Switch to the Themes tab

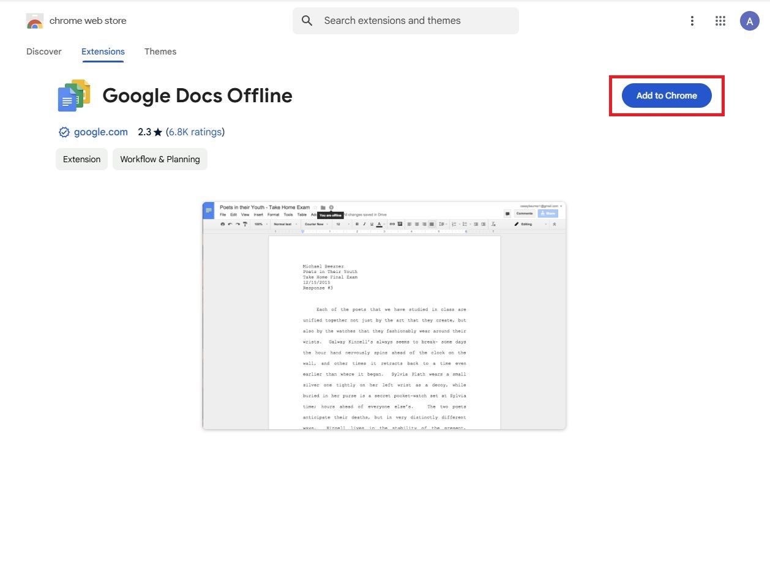point(160,51)
